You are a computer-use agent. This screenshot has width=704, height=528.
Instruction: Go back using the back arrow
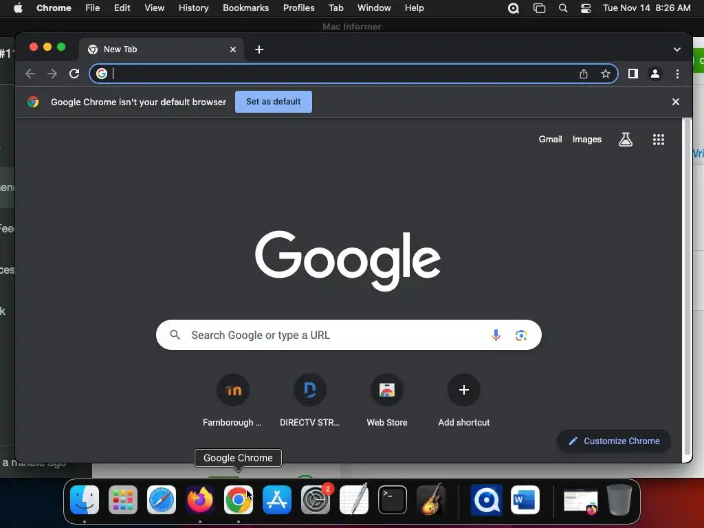(30, 74)
